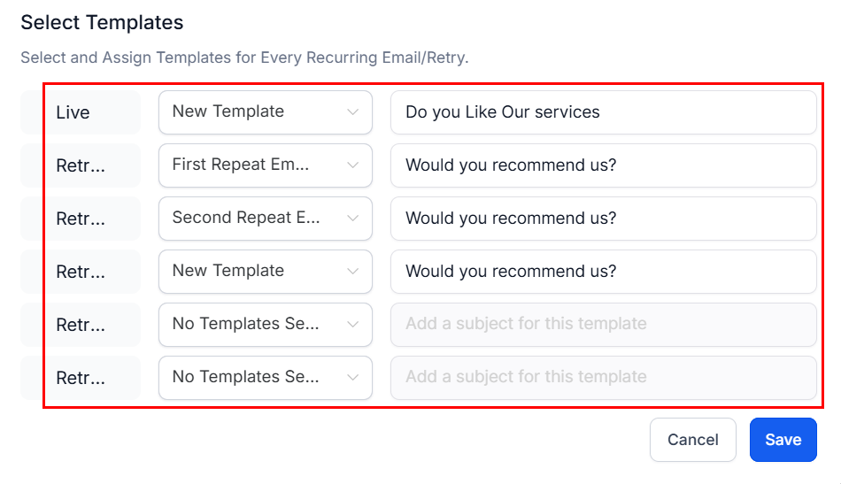Screen dimensions: 841x484
Task: Click Retr... label beside First Repeat Em...
Action: (x=81, y=165)
